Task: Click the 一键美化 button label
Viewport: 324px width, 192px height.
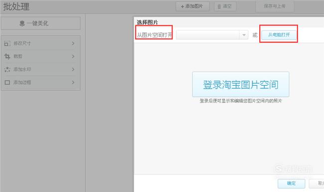Action: [x=37, y=23]
